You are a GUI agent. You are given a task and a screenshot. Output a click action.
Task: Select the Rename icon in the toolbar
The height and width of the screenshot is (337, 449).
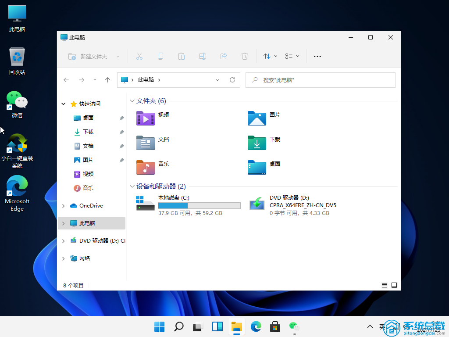(202, 56)
